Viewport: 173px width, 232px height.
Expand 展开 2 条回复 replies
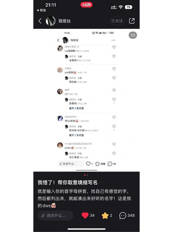point(76,135)
